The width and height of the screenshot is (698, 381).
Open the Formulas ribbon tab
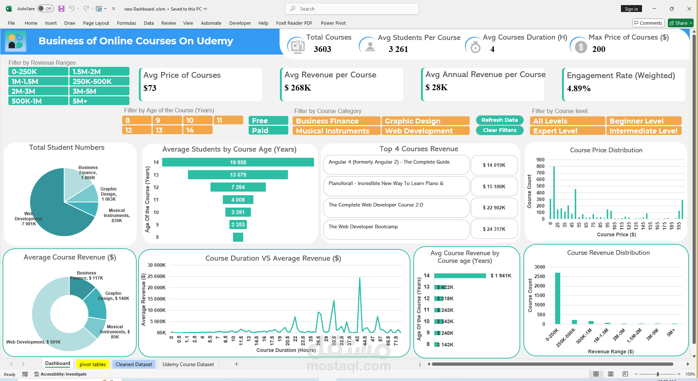(127, 23)
